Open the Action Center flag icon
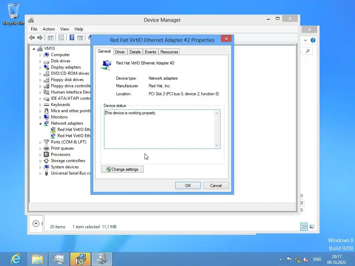Screen dimensions: 355x266 (289, 259)
